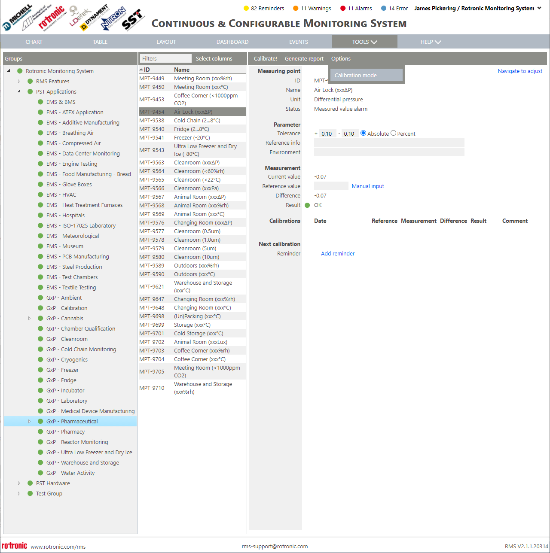Choose Calibration mode from the TOOLS menu
The height and width of the screenshot is (553, 550).
(x=367, y=75)
